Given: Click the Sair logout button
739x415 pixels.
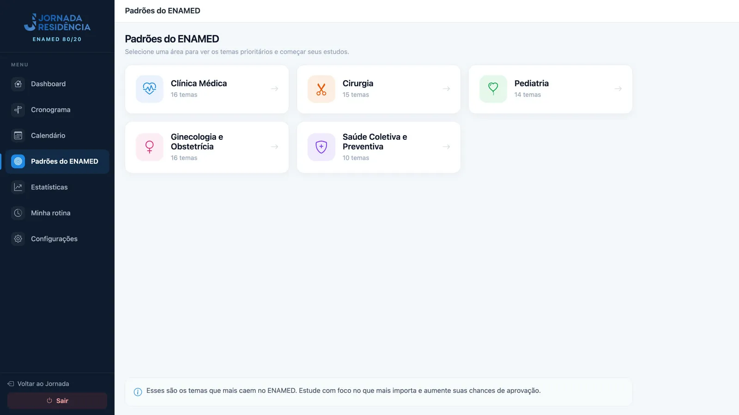Looking at the screenshot, I should 57,401.
